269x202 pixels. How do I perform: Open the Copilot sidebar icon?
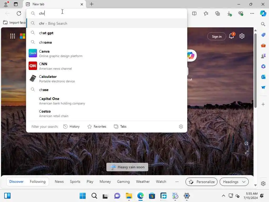click(x=263, y=13)
